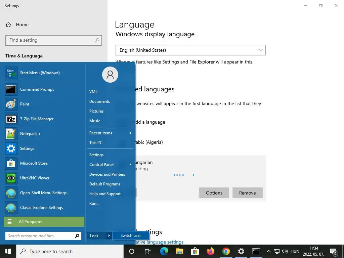Click the Lock button

(97, 236)
